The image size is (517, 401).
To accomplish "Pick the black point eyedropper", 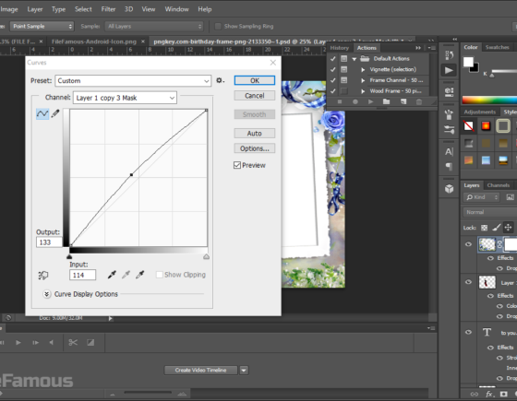I will click(x=112, y=275).
